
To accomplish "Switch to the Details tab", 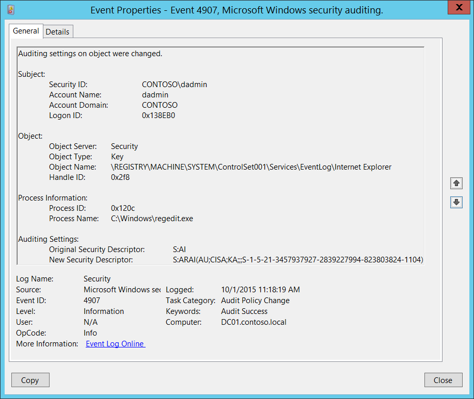I will [x=57, y=31].
